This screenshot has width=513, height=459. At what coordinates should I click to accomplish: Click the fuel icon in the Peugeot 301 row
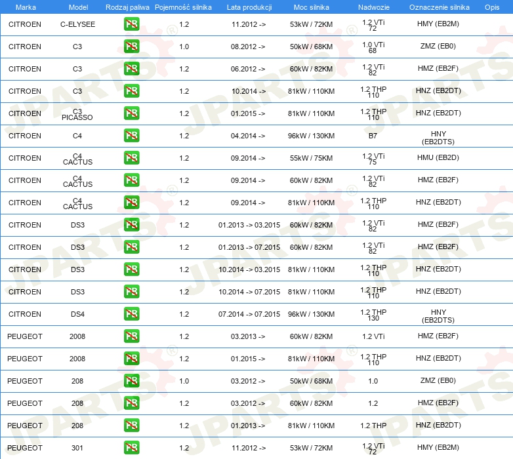pos(131,448)
